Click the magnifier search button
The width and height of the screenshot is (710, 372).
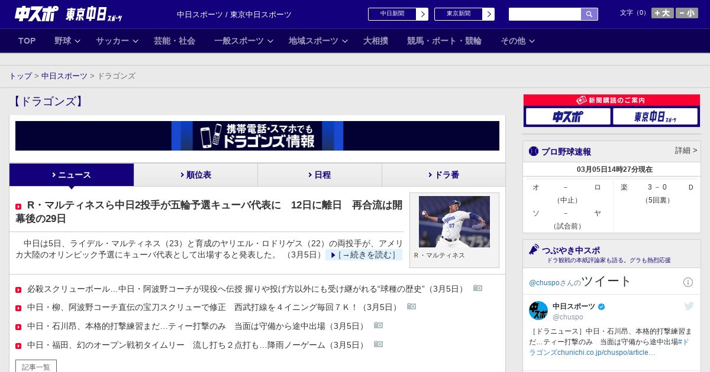click(x=589, y=14)
